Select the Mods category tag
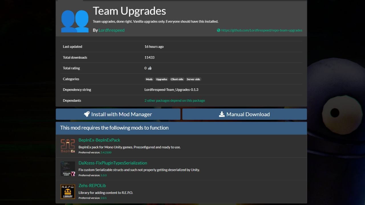 point(149,79)
